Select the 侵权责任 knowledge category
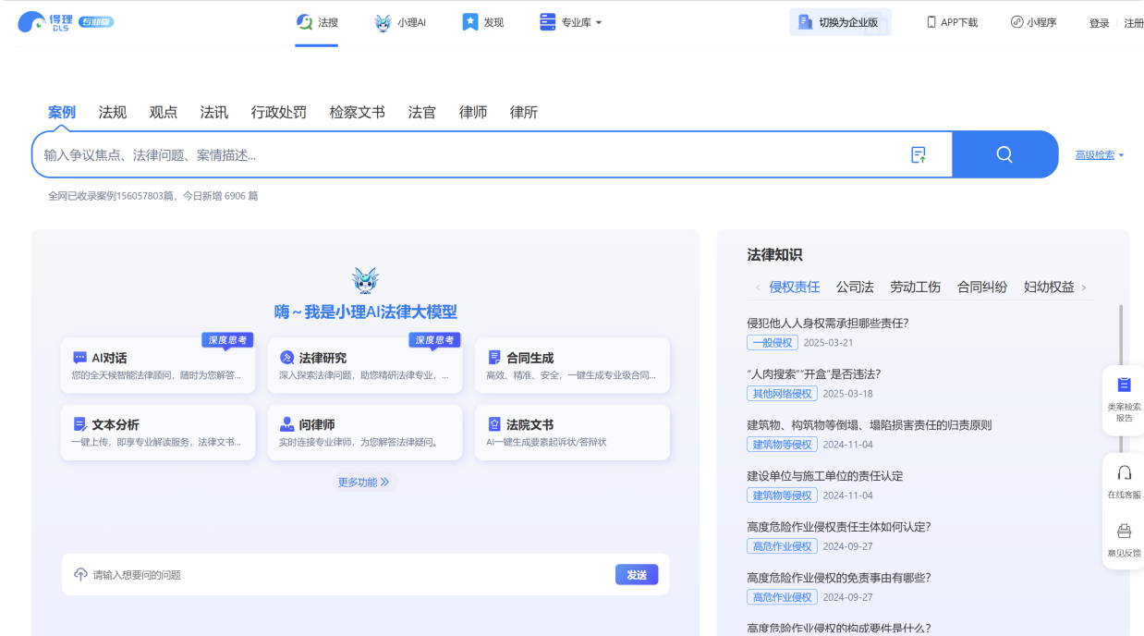The height and width of the screenshot is (636, 1144). [792, 287]
